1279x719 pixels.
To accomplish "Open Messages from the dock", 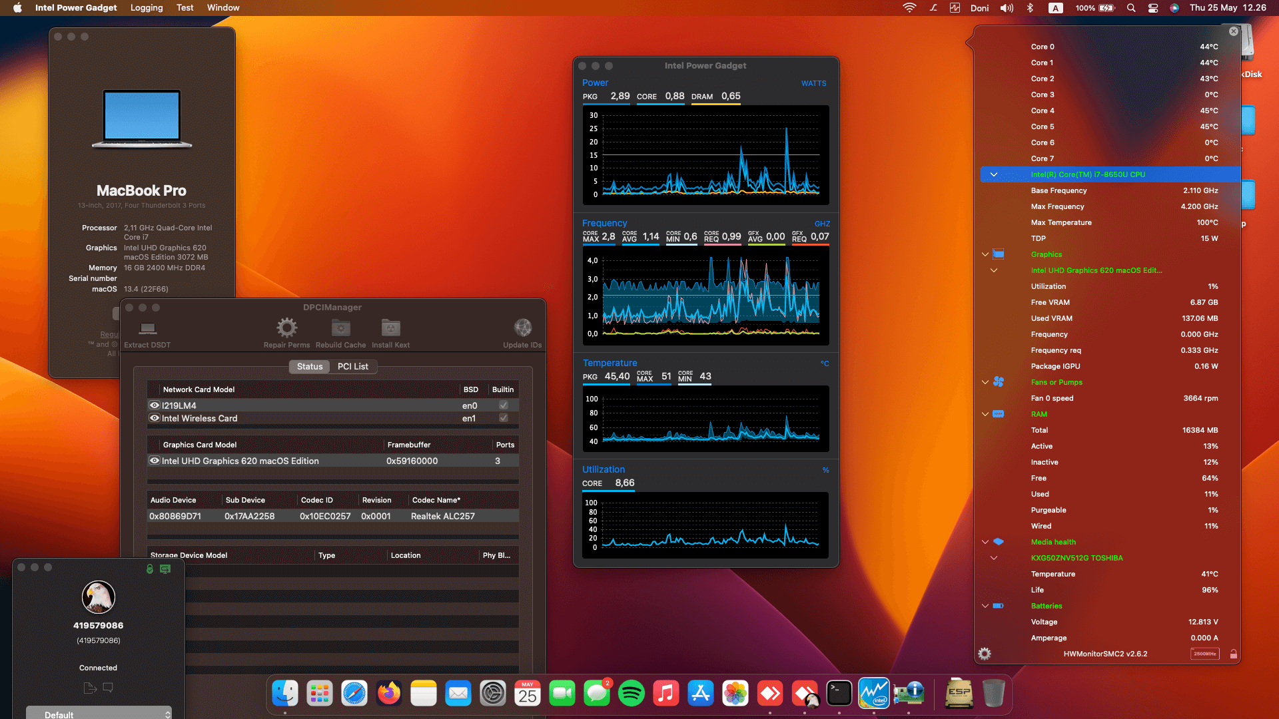I will (597, 694).
